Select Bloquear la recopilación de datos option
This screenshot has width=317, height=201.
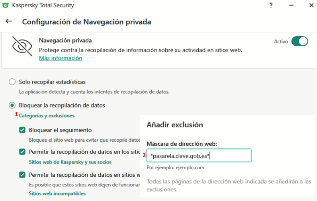12,105
